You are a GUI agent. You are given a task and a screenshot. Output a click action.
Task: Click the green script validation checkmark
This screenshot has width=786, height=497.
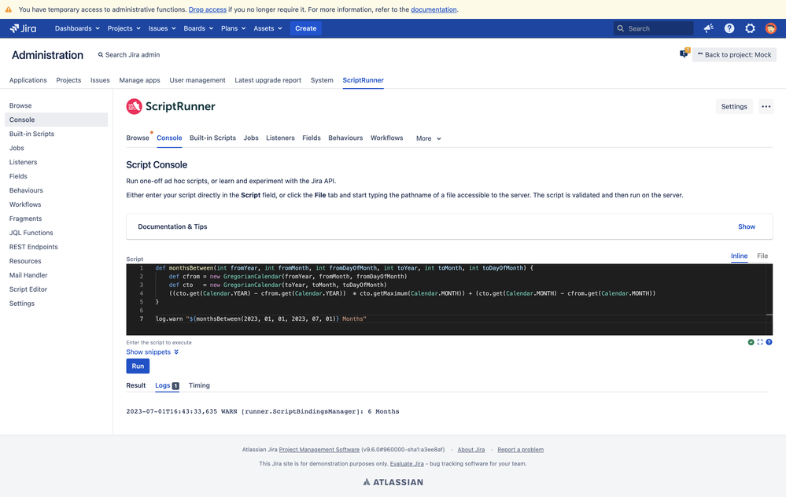pyautogui.click(x=751, y=342)
